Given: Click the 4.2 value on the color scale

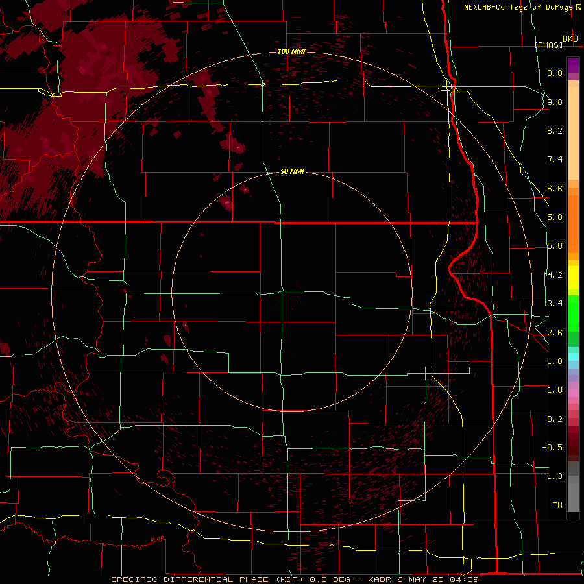Looking at the screenshot, I should tap(555, 275).
